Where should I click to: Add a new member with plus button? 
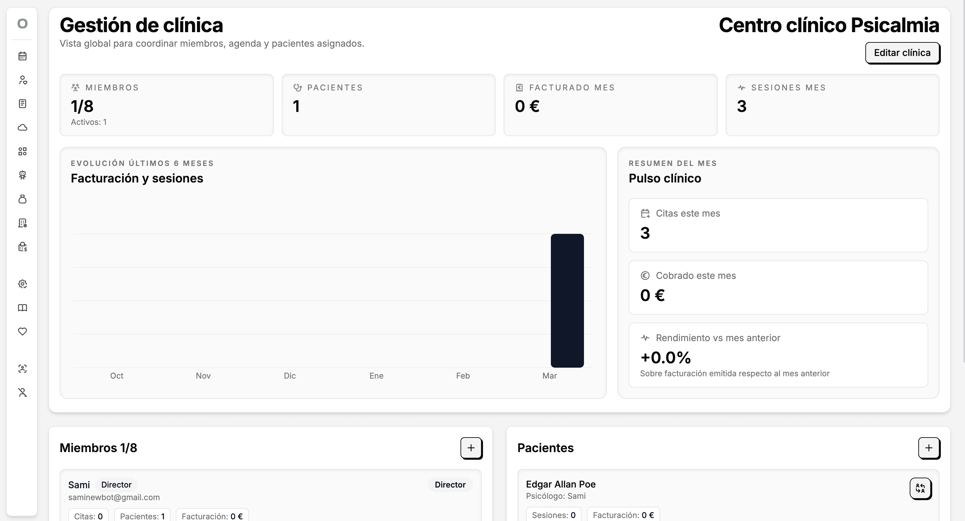pos(471,447)
